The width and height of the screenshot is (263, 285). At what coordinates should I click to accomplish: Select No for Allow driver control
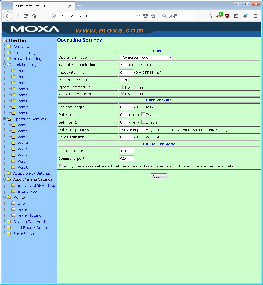pyautogui.click(x=122, y=94)
